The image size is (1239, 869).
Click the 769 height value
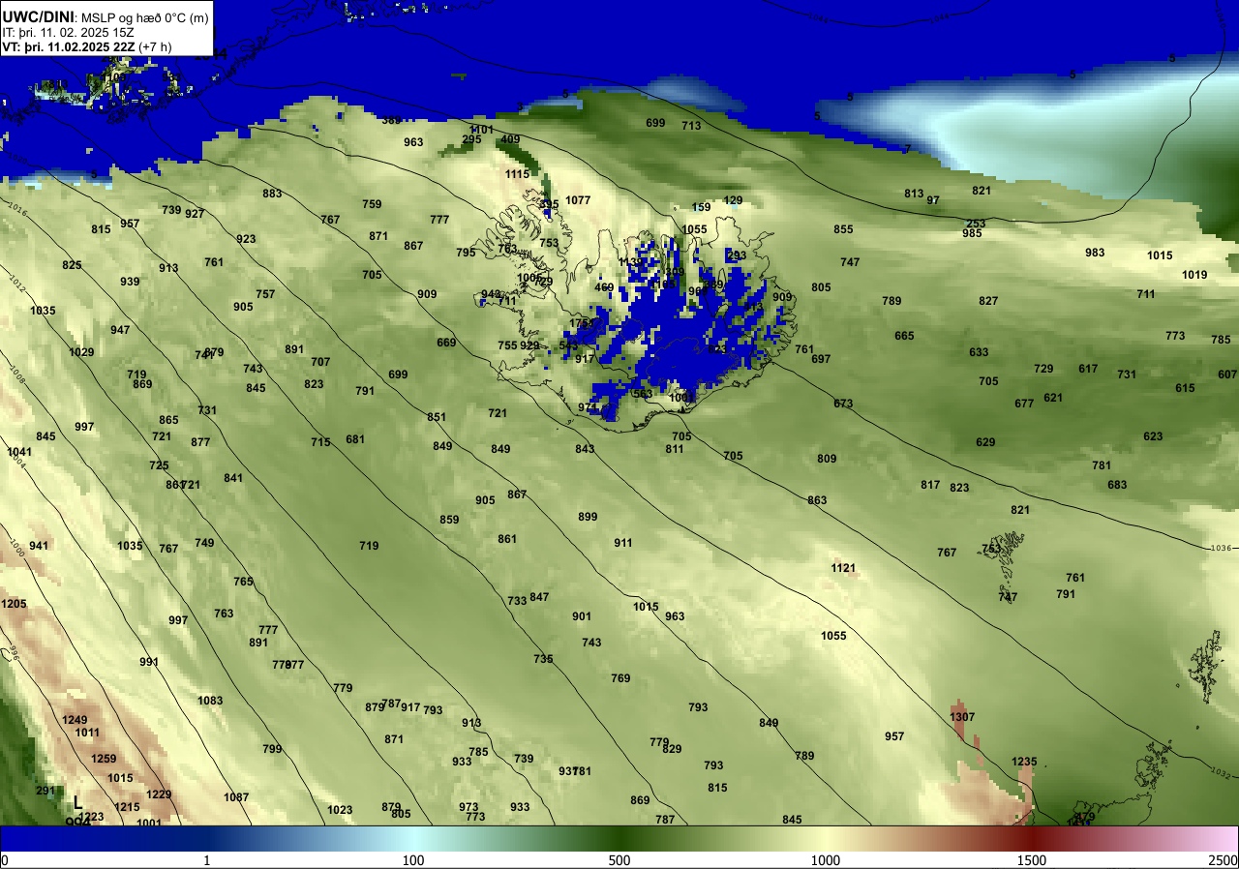click(x=620, y=678)
